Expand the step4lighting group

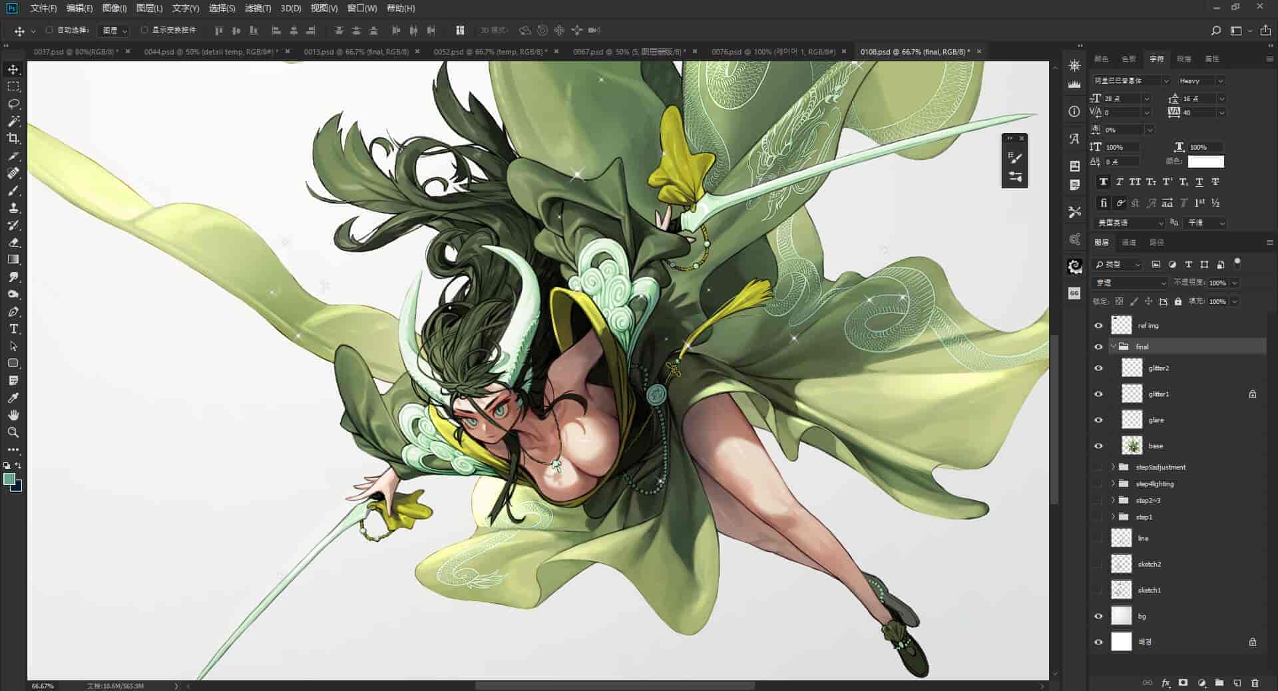pos(1113,484)
